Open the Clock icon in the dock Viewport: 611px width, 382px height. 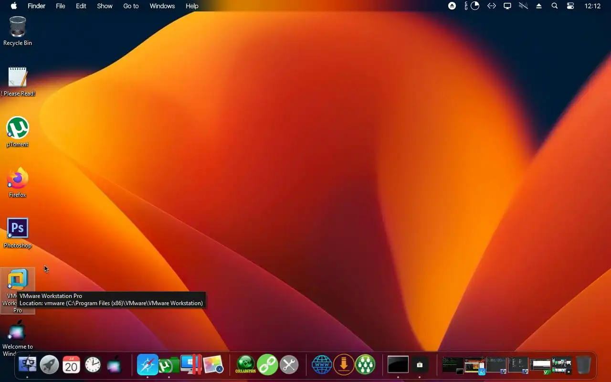pos(93,365)
